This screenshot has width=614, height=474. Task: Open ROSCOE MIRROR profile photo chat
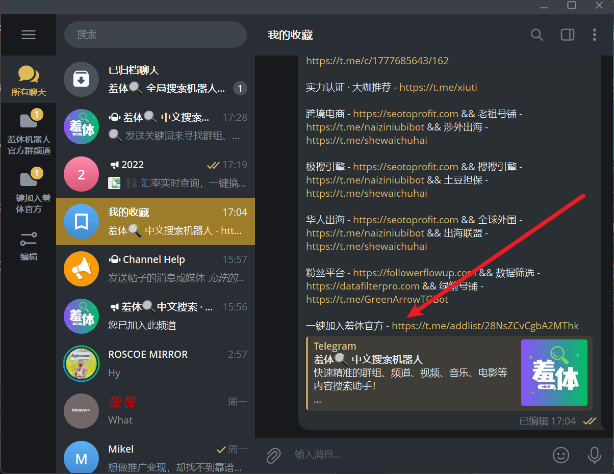pyautogui.click(x=81, y=363)
